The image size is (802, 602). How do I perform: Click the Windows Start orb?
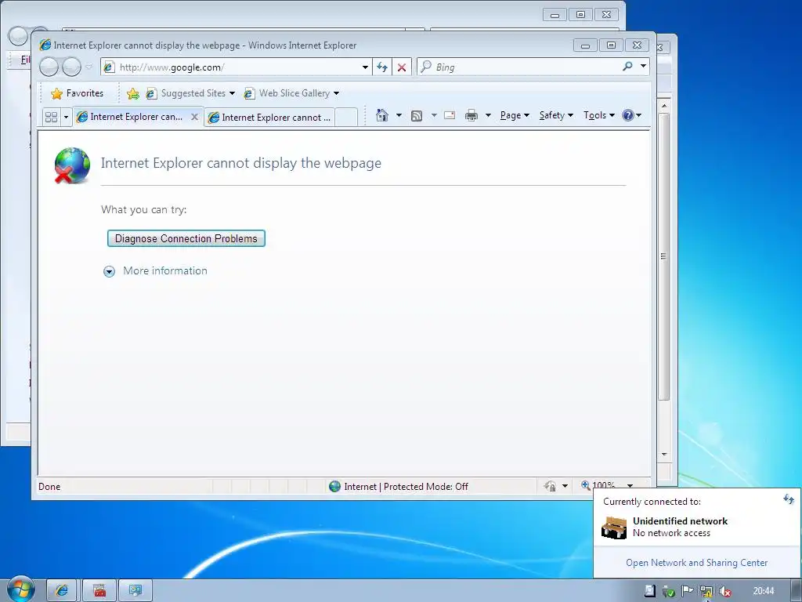coord(20,589)
